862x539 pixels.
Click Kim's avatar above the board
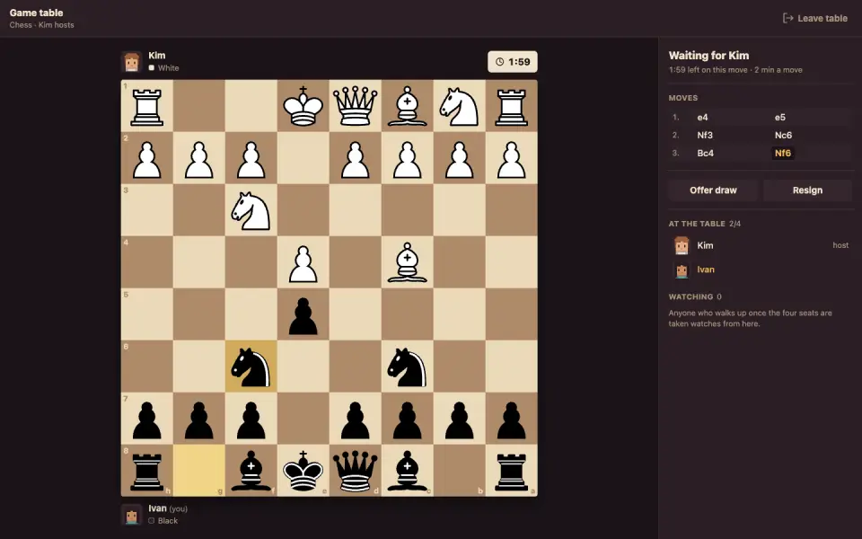click(x=131, y=62)
